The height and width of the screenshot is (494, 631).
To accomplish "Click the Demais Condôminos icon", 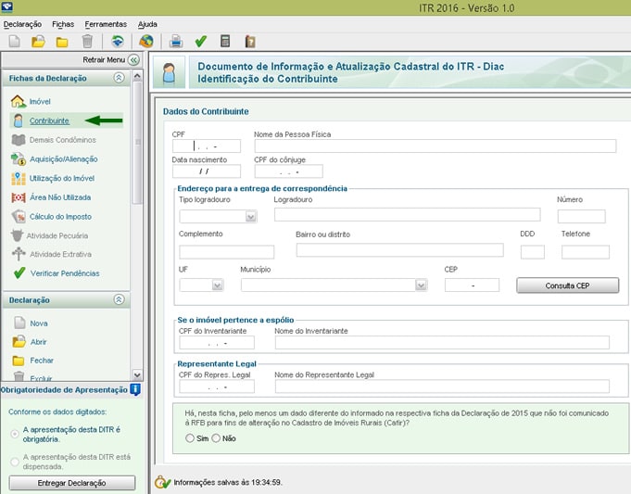I will [19, 140].
